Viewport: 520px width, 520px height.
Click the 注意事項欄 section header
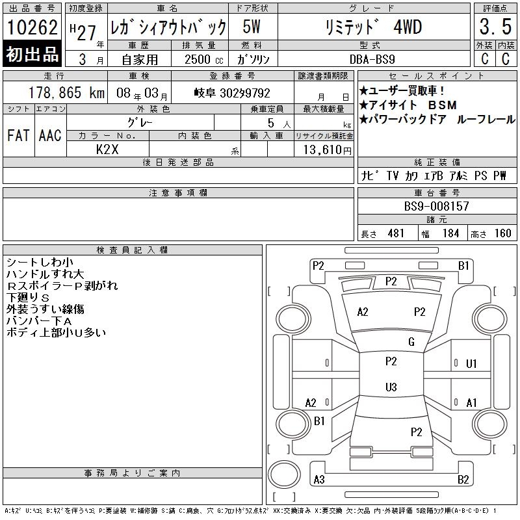point(178,193)
